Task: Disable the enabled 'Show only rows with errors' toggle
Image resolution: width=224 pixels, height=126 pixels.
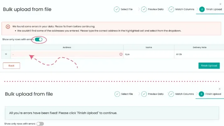Action: (x=39, y=40)
